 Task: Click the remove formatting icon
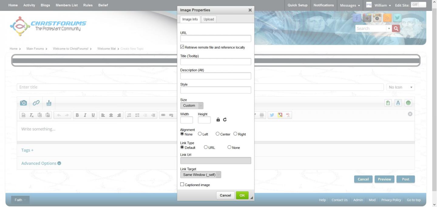(32, 115)
